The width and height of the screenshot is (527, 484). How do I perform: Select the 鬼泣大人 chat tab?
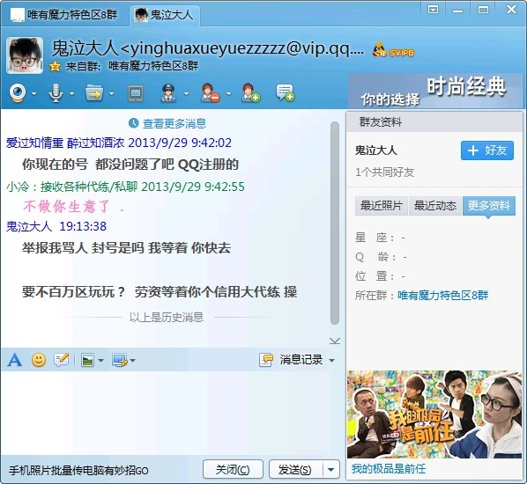click(x=164, y=15)
